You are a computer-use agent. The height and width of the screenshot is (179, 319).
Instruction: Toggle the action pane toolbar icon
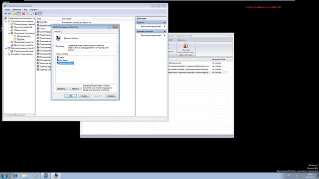pos(40,13)
